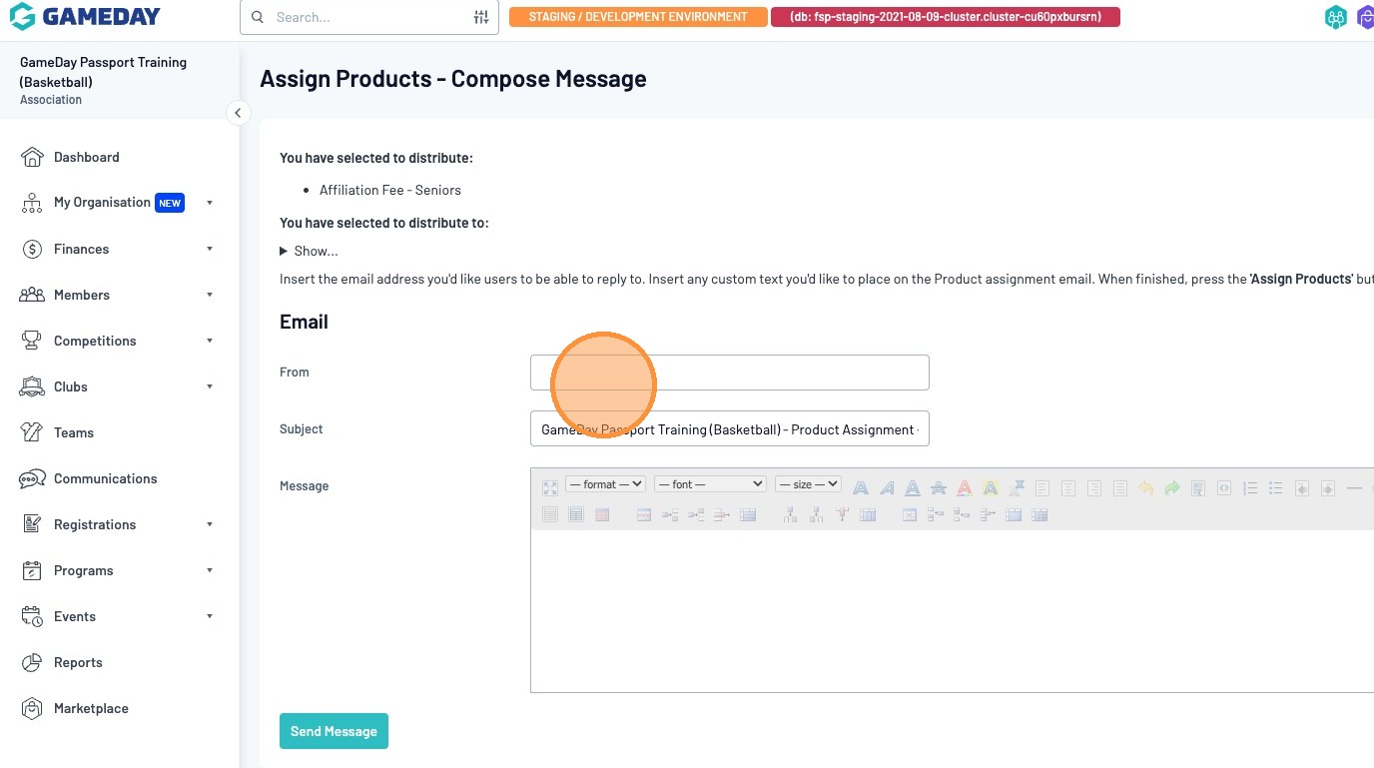The image size is (1374, 768).
Task: Open the font dropdown
Action: [x=710, y=484]
